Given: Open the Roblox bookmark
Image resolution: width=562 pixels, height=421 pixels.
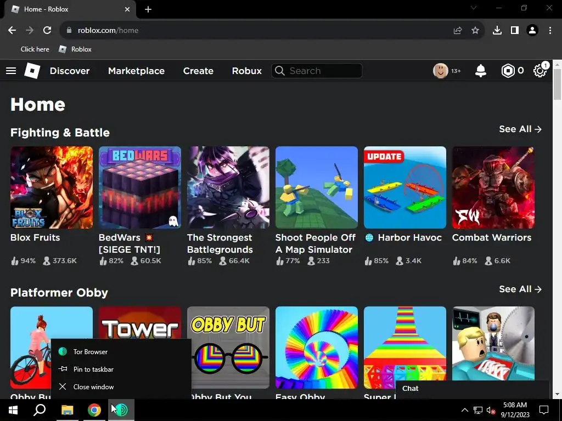Looking at the screenshot, I should click(x=75, y=49).
